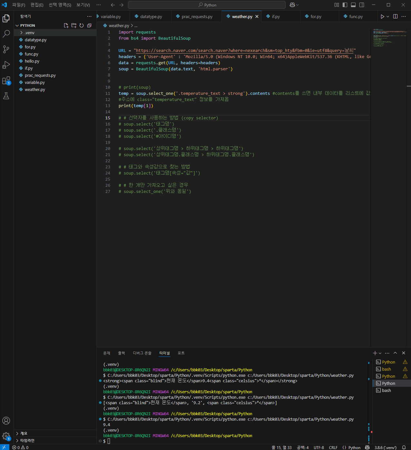
Task: Open the 포트 ports panel tab
Action: (181, 353)
